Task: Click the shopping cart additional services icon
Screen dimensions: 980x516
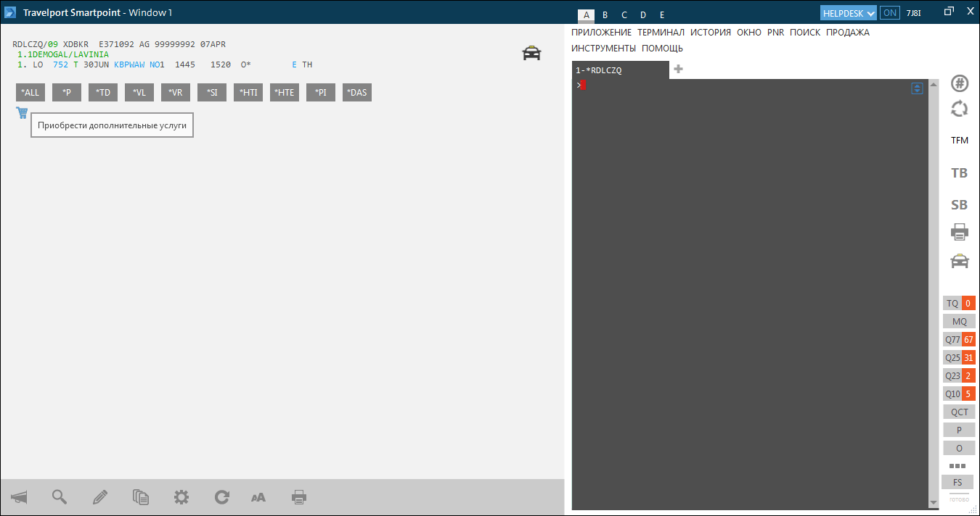Action: point(22,112)
